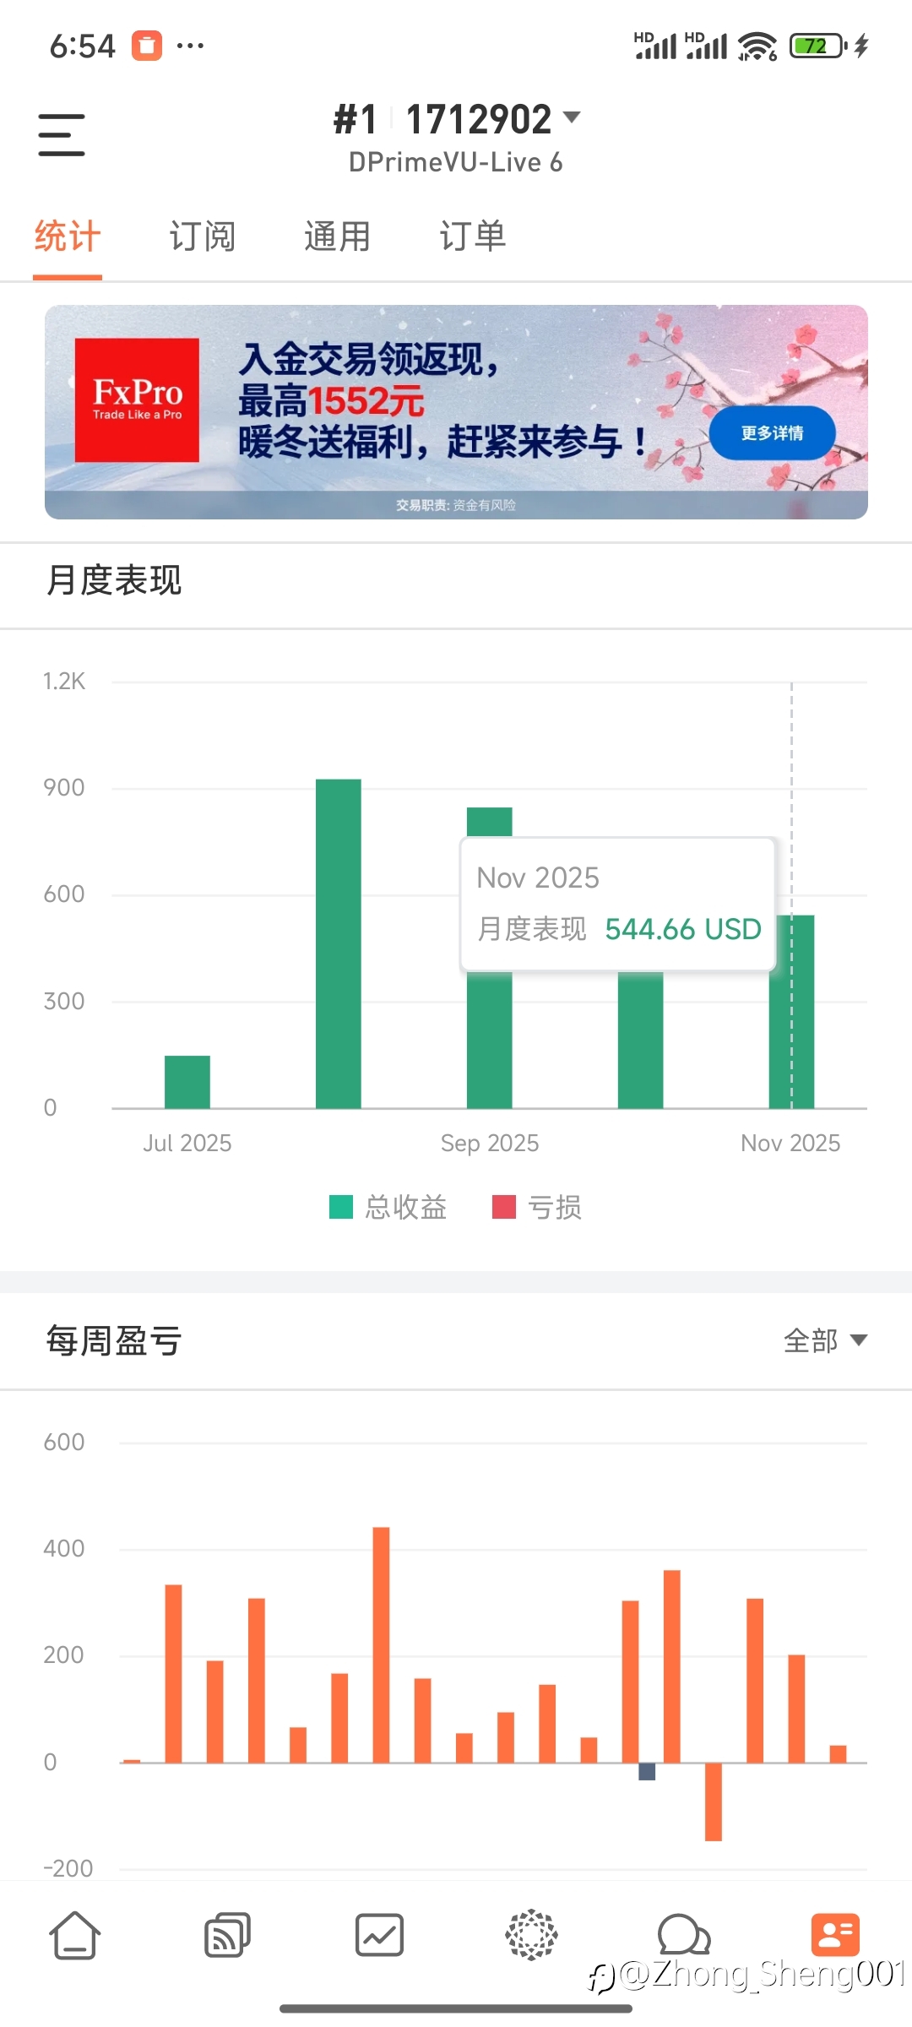
Task: Tap the orange notification app icon in status bar
Action: pos(146,46)
